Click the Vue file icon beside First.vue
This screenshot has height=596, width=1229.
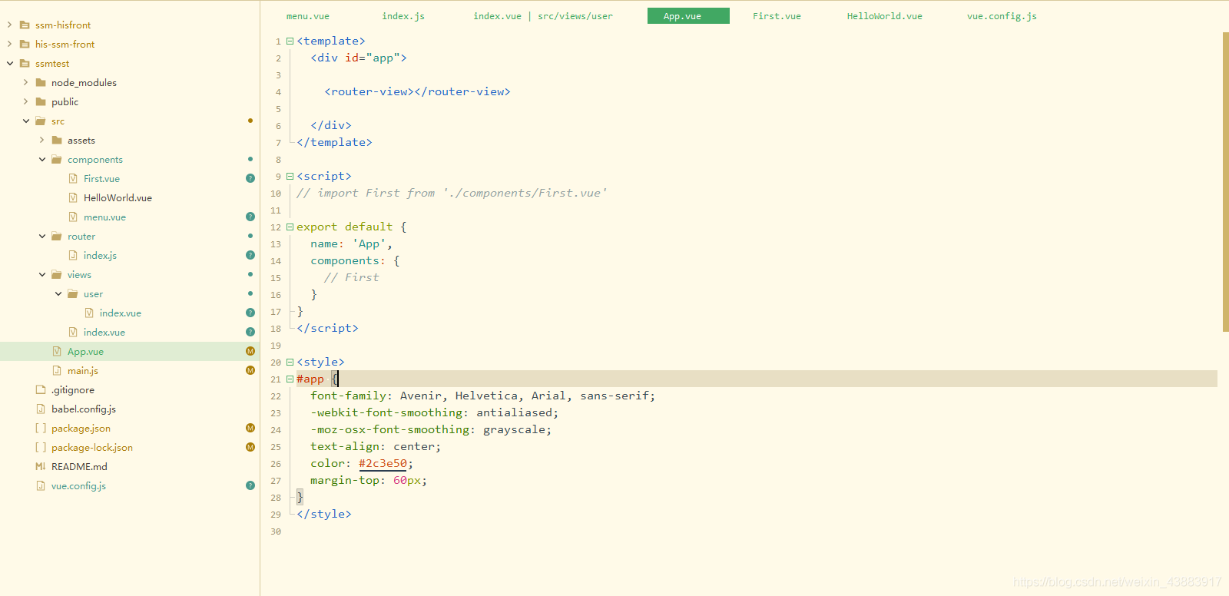(x=73, y=179)
